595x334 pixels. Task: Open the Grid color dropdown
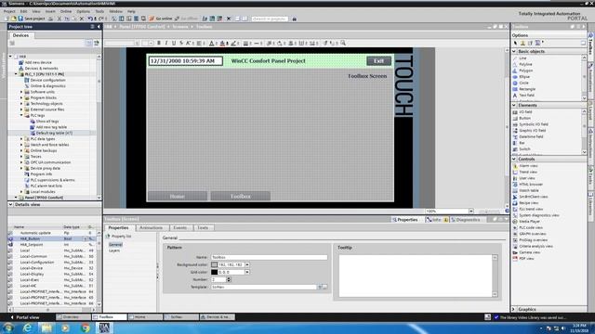pyautogui.click(x=247, y=272)
